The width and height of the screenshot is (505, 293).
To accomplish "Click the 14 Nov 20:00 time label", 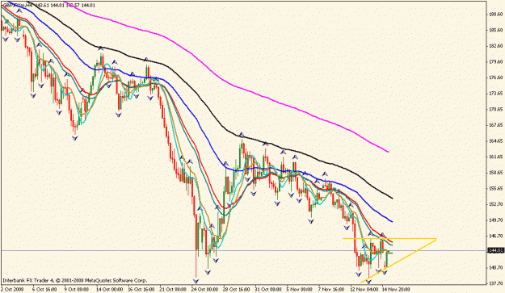I will coord(396,290).
